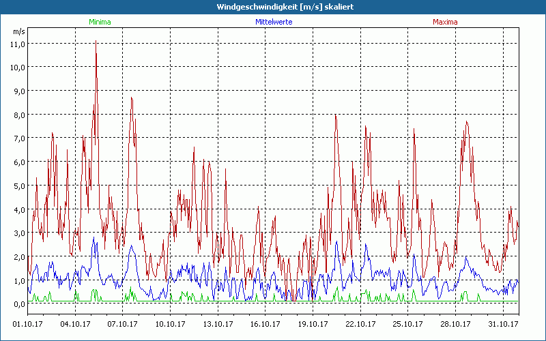Click the m/s unit label
Viewport: 546px width, 341px height.
coord(18,31)
